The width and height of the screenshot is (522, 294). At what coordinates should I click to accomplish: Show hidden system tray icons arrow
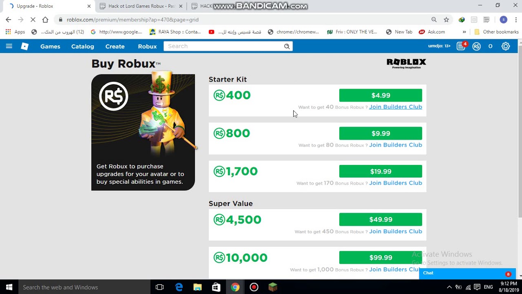coord(449,287)
